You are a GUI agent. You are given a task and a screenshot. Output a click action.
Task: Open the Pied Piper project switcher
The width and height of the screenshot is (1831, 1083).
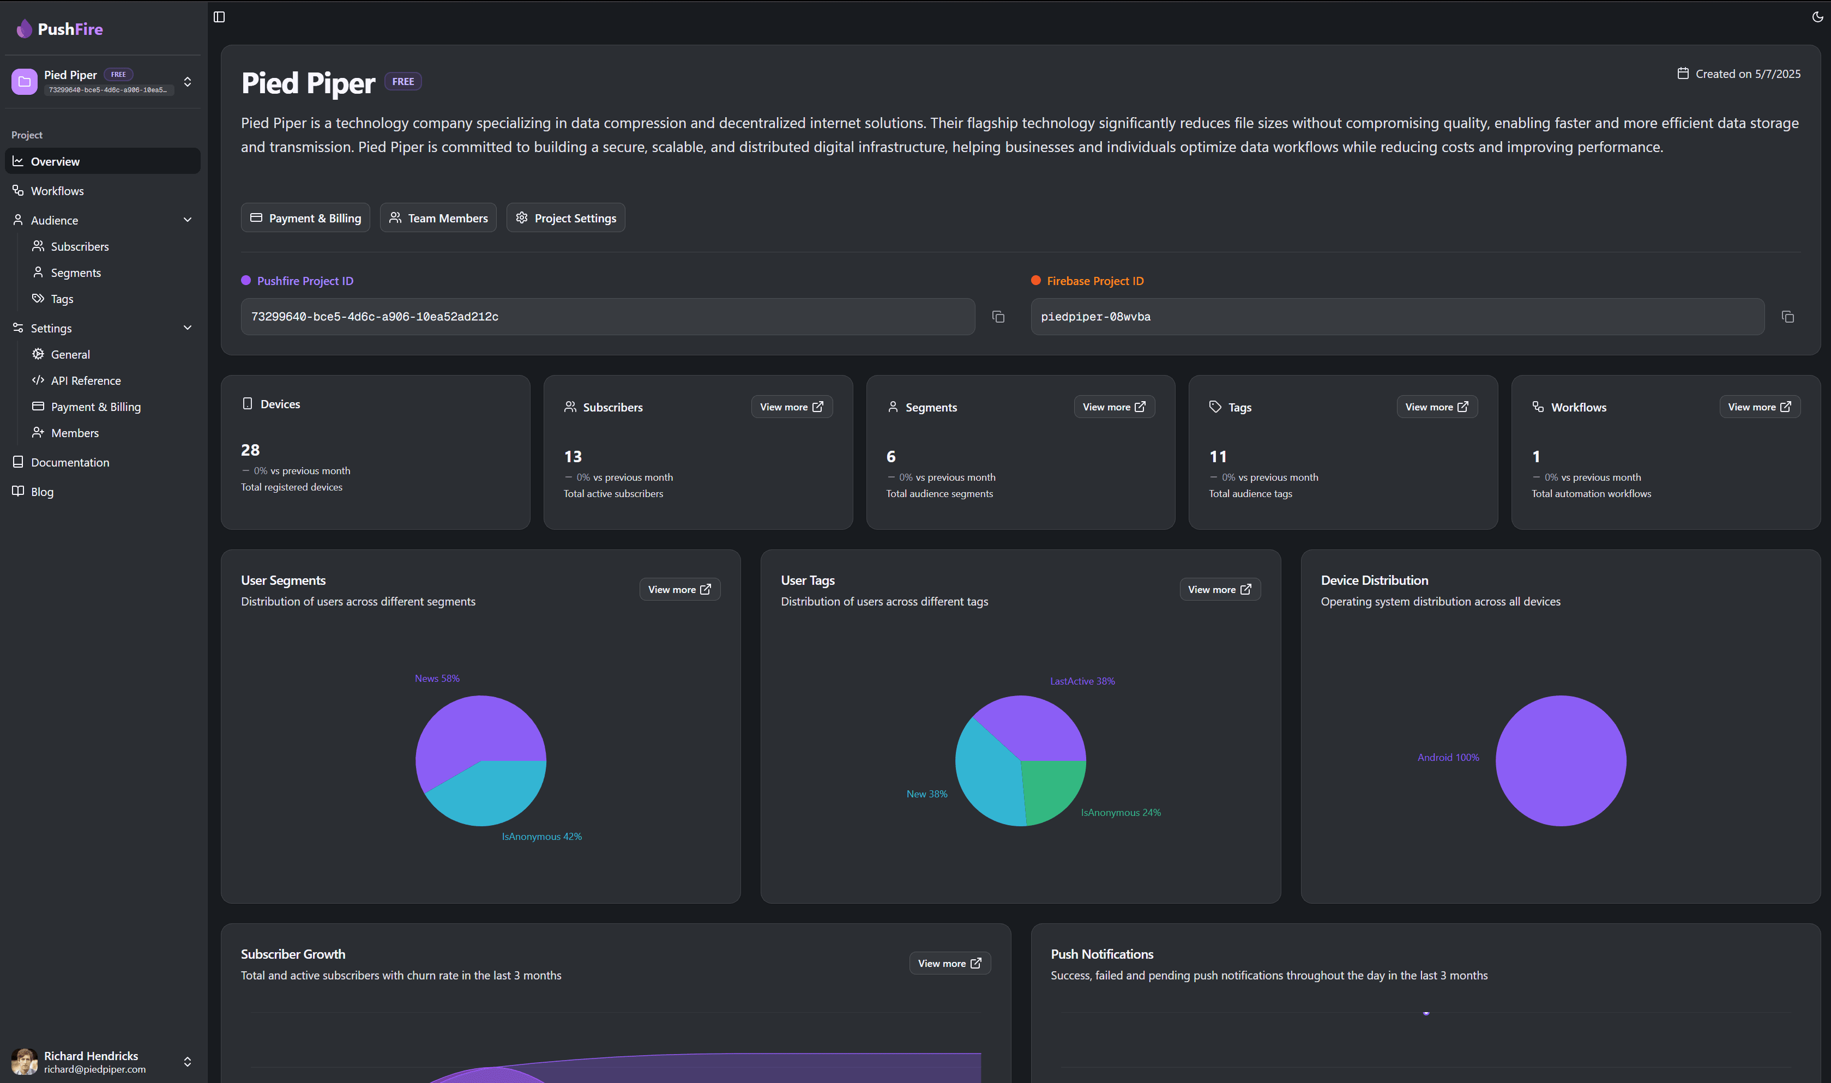(188, 82)
